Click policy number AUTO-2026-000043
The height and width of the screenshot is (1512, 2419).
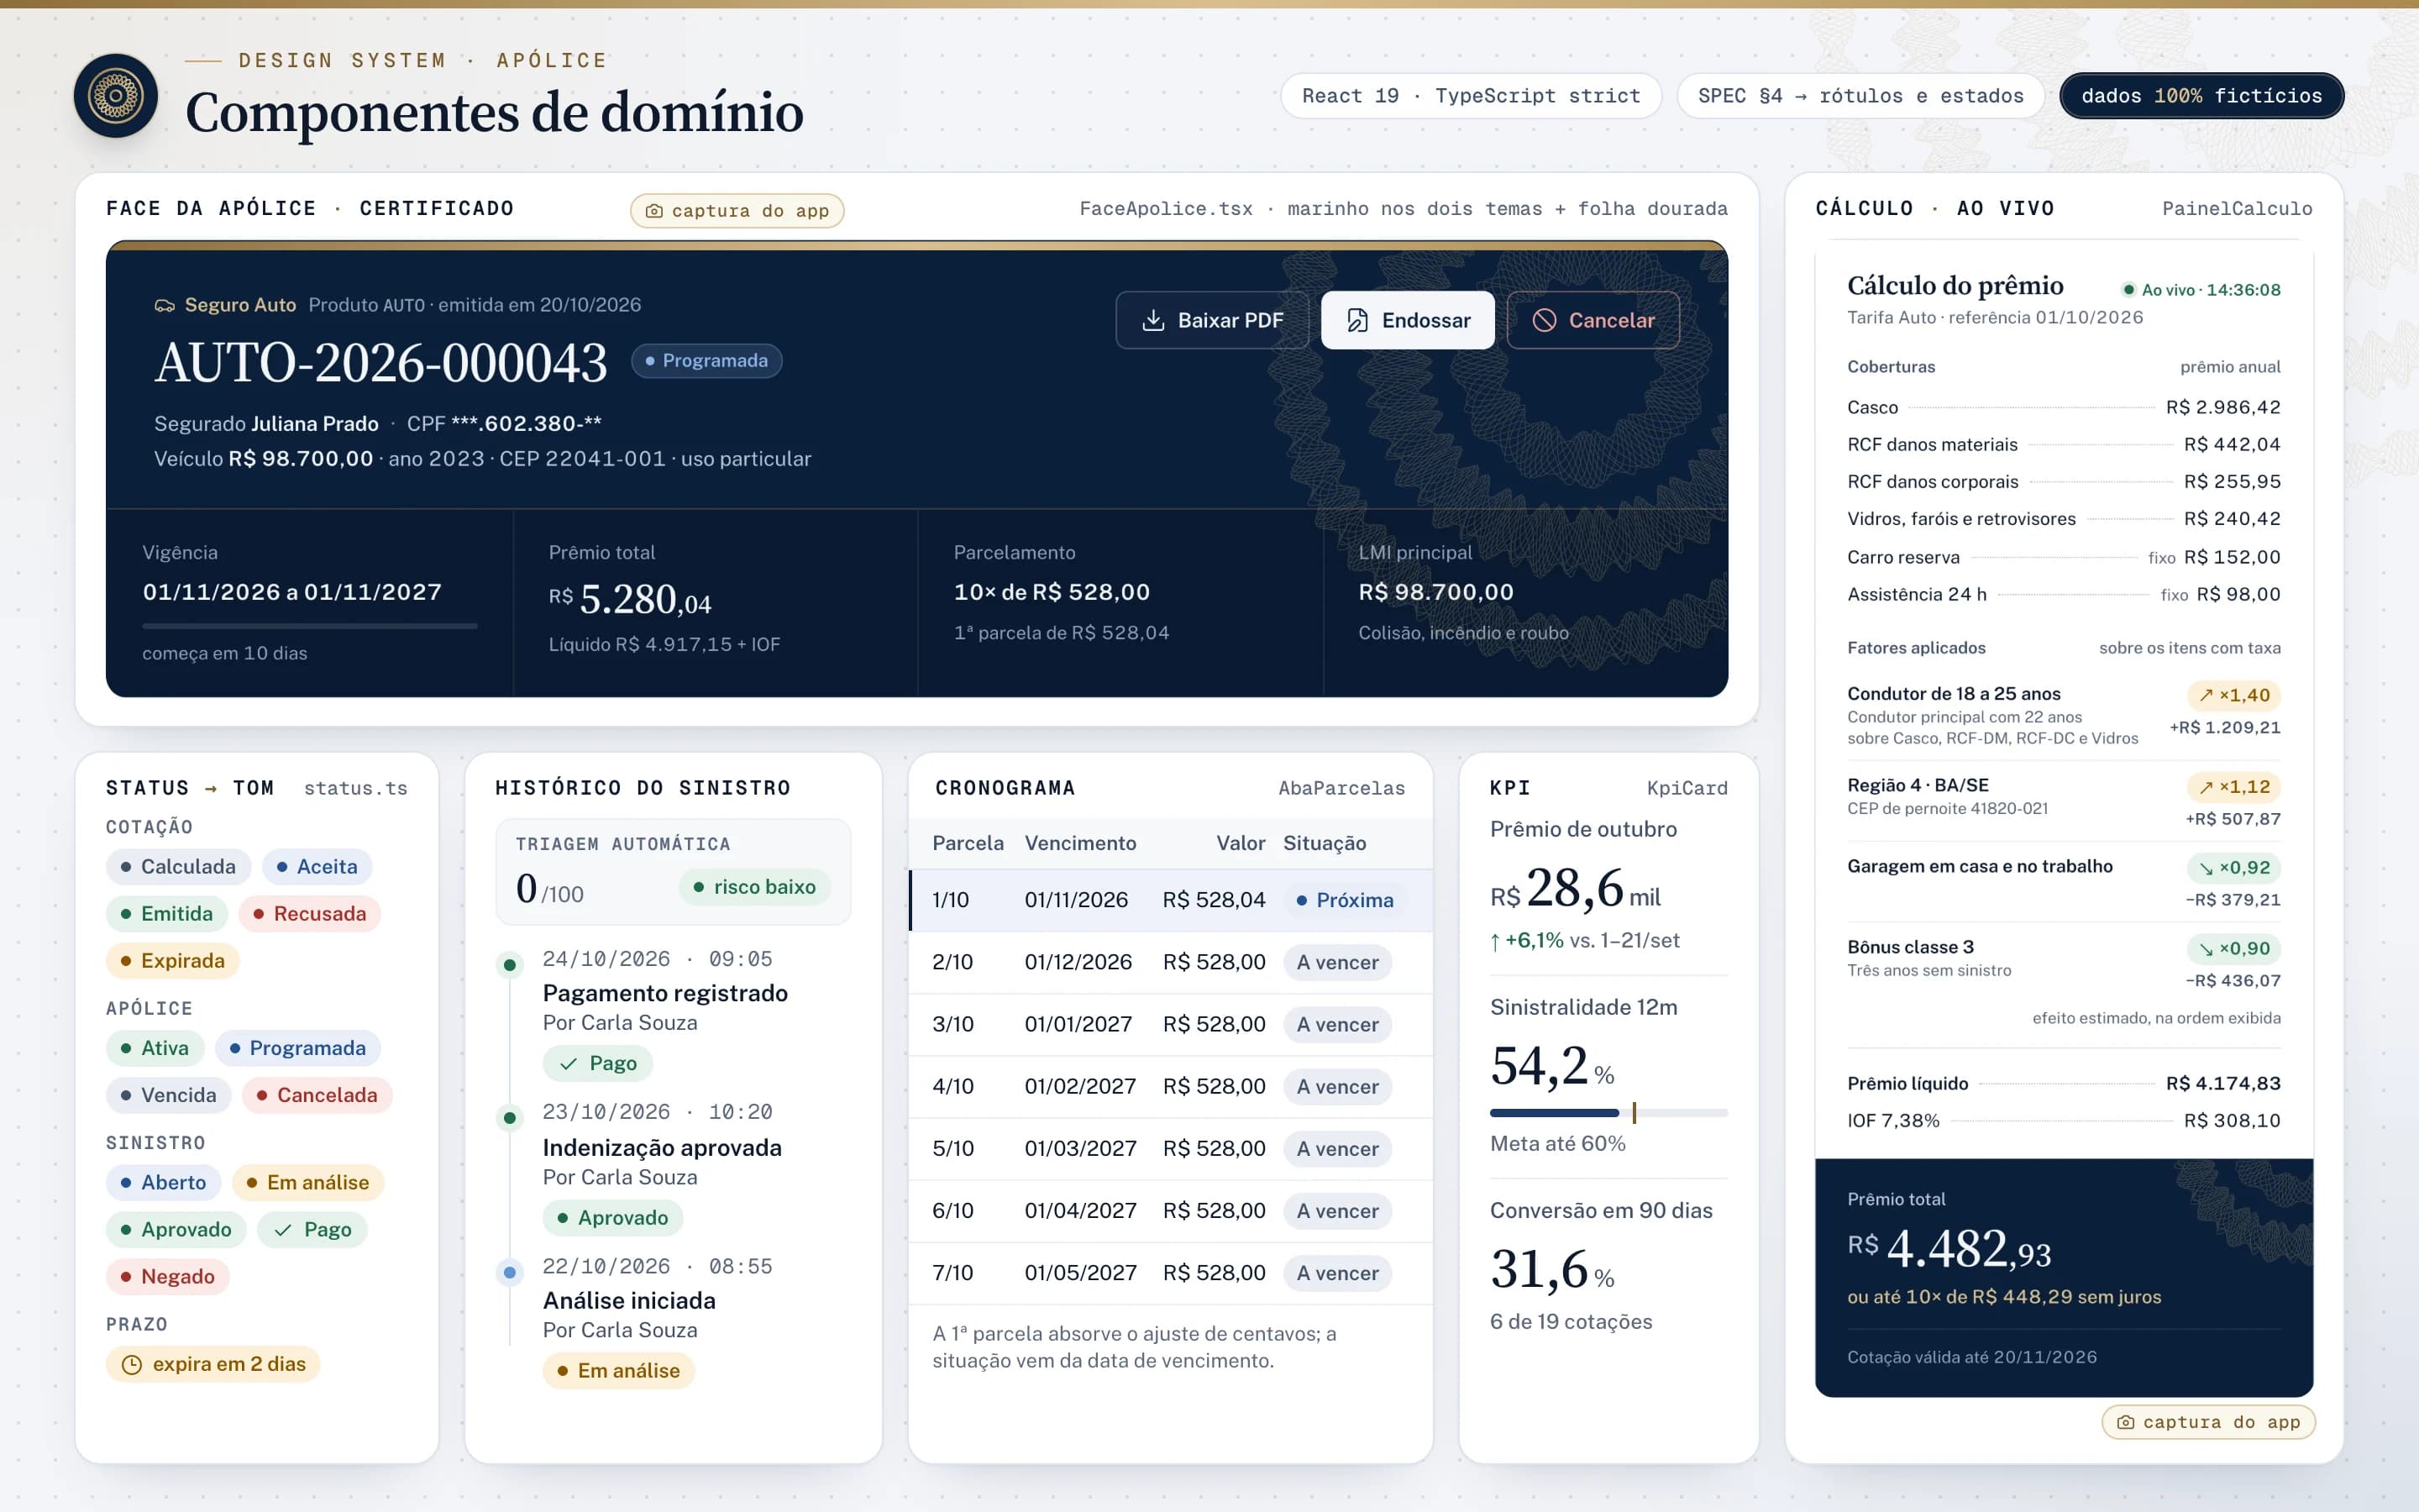[380, 362]
